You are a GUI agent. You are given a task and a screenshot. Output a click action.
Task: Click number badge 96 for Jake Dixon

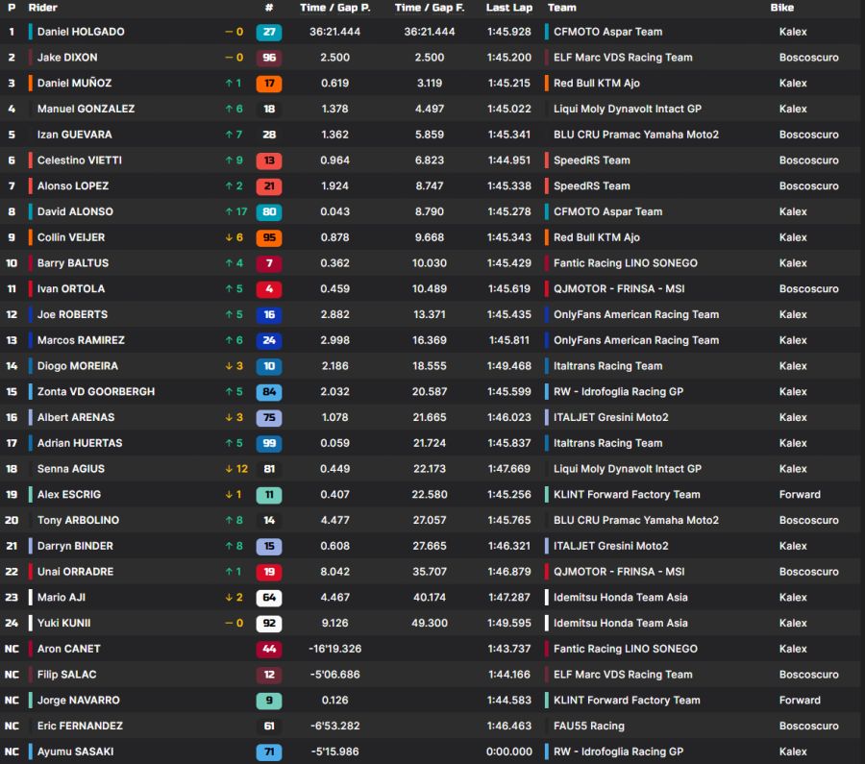[x=269, y=58]
